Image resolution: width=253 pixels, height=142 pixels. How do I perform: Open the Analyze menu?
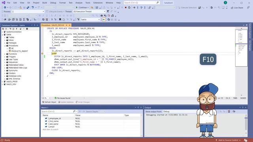[79, 3]
